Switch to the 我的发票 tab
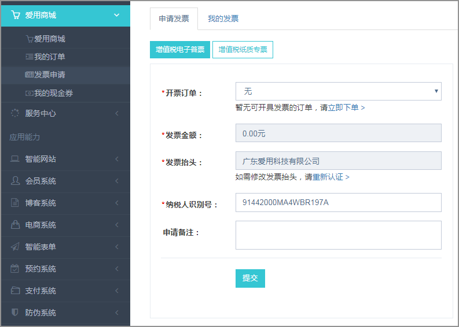 coord(223,18)
